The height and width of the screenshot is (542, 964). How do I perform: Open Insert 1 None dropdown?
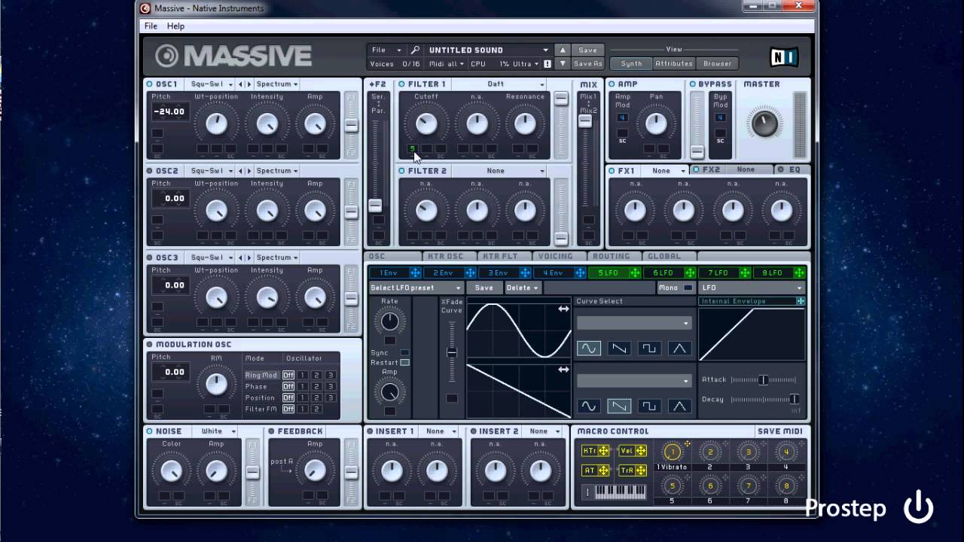pyautogui.click(x=441, y=431)
